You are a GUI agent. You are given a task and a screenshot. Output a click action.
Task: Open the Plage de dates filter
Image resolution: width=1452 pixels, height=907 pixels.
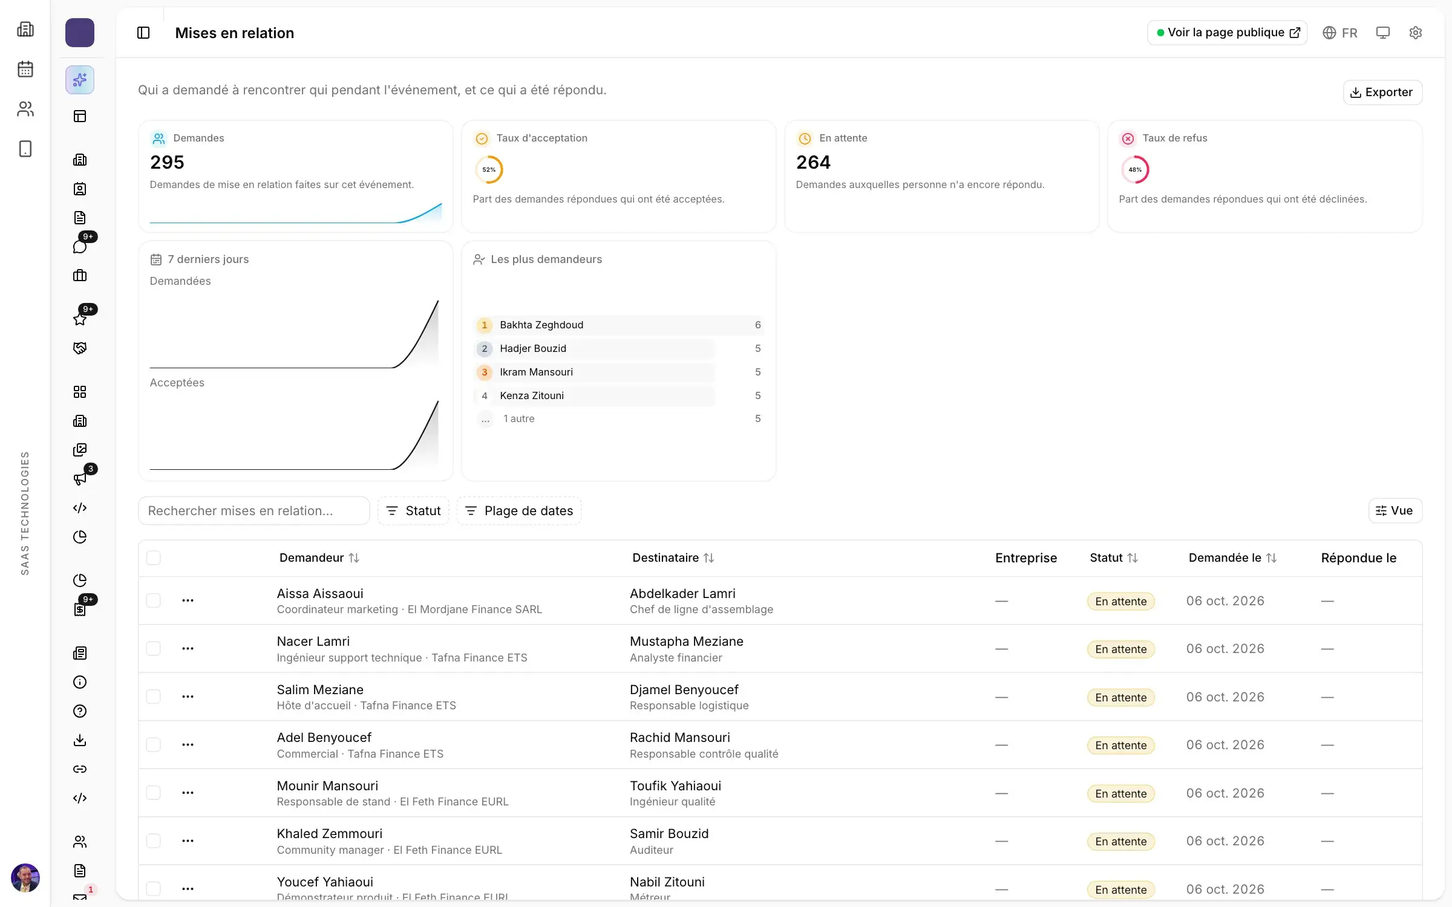519,511
